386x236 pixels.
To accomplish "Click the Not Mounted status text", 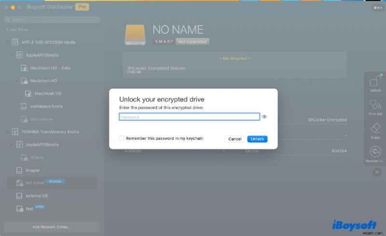I will coord(234,58).
